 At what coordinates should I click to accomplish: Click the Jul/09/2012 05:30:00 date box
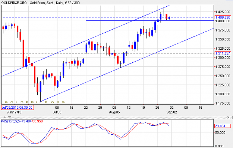[x=18, y=108]
